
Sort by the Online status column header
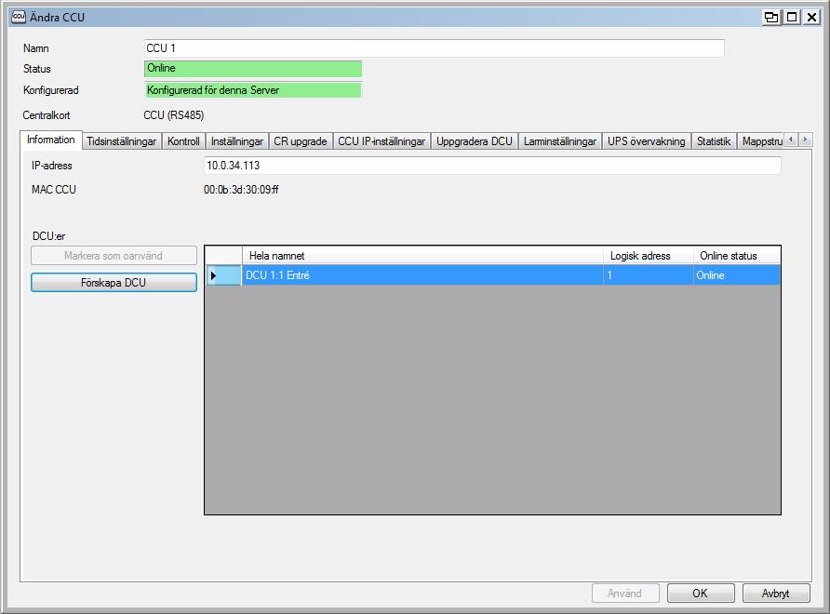[x=737, y=256]
